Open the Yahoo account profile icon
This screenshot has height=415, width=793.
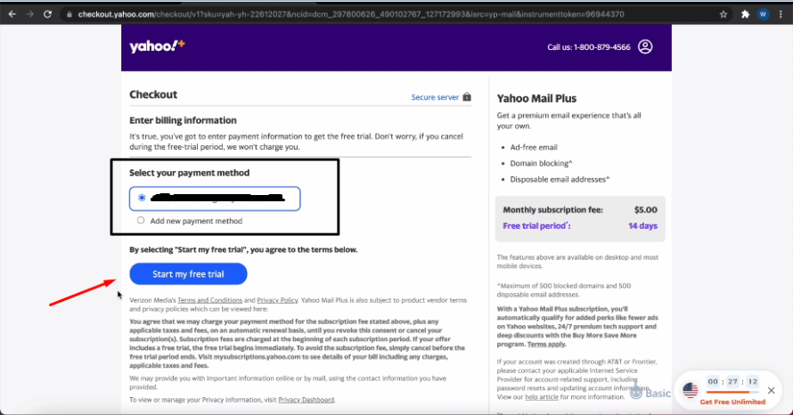click(x=645, y=47)
